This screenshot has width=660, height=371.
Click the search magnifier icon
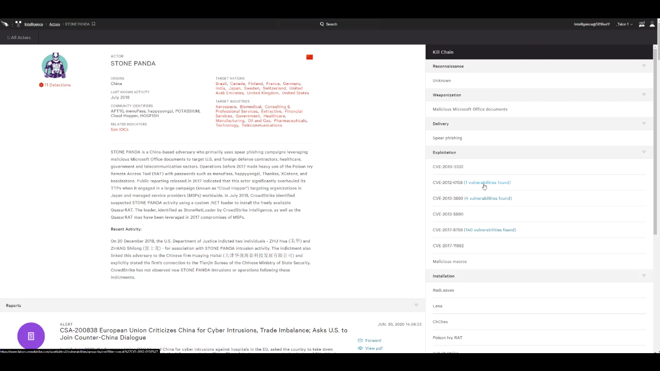tap(322, 24)
